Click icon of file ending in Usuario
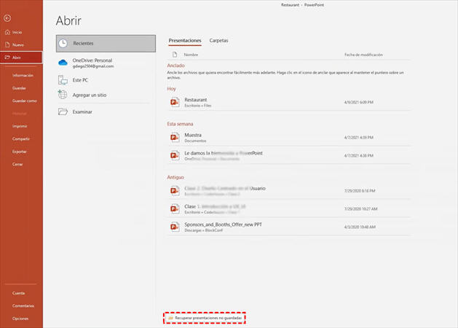Screen dimensions: 458x328 [175, 190]
